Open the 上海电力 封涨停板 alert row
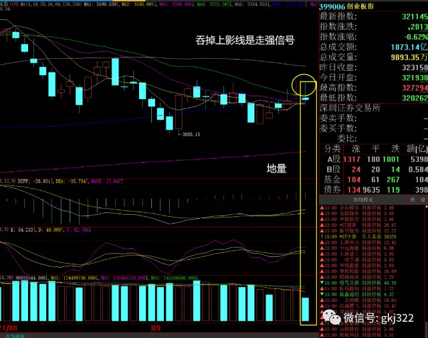The width and height of the screenshot is (428, 338). pyautogui.click(x=358, y=242)
